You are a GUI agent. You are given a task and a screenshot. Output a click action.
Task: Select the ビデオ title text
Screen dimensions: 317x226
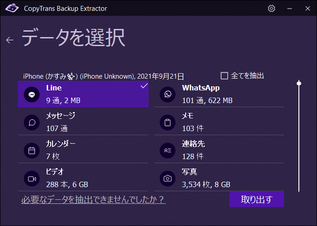(x=55, y=172)
